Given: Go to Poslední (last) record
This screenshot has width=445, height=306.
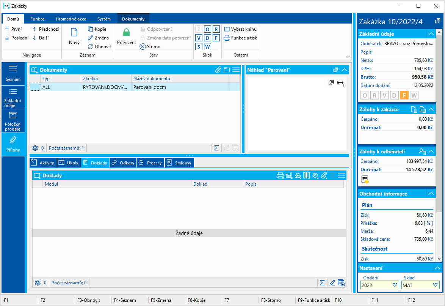Looking at the screenshot, I should 17,38.
